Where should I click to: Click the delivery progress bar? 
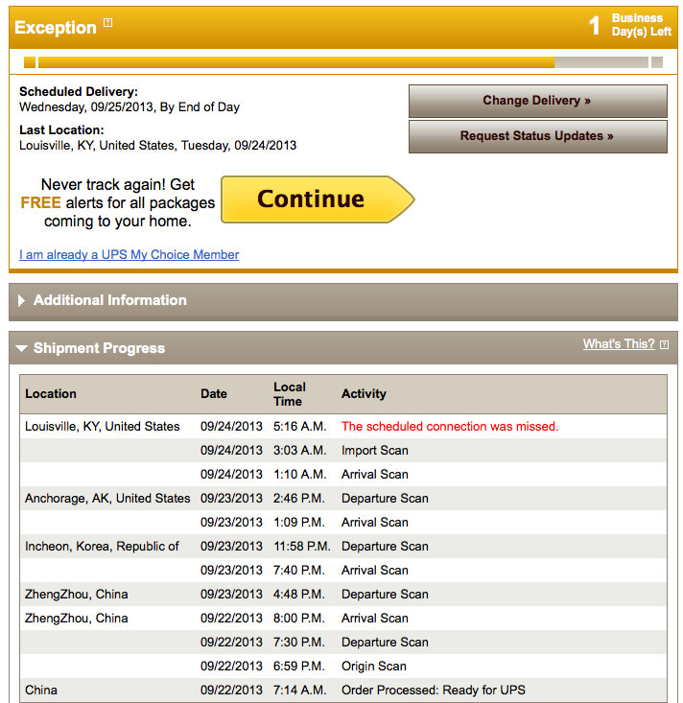coord(343,62)
